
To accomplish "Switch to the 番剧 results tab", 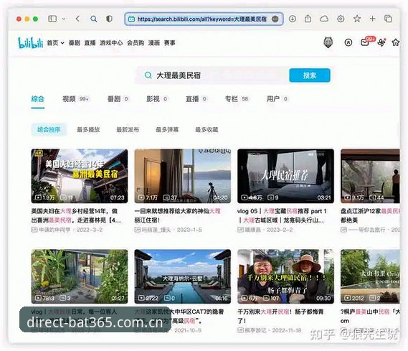I will [x=118, y=99].
